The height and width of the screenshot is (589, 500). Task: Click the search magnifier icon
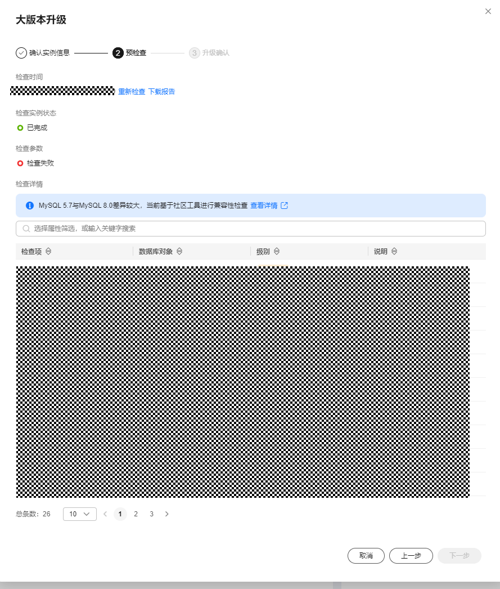click(x=26, y=229)
